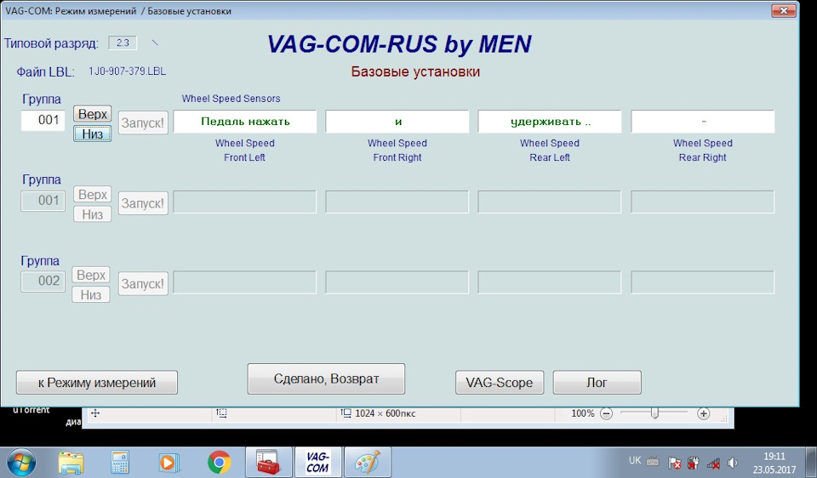
Task: Click the highlighted Низ button under the active Верх
Action: click(x=92, y=134)
